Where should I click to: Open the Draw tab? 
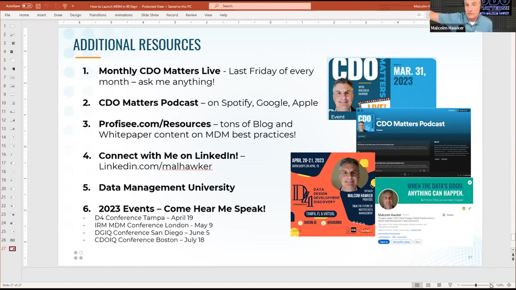click(x=58, y=15)
